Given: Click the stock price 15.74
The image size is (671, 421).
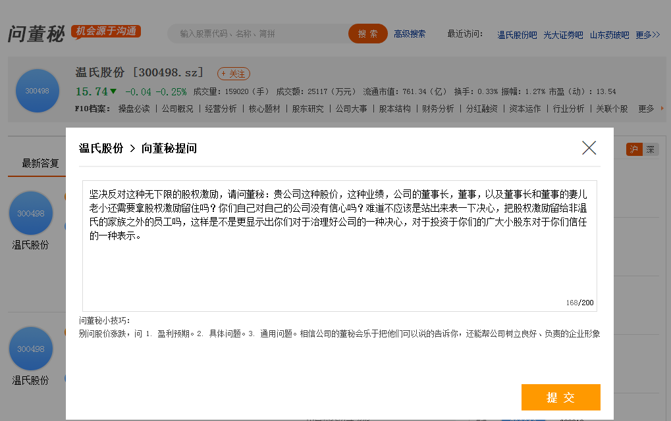Looking at the screenshot, I should click(92, 91).
